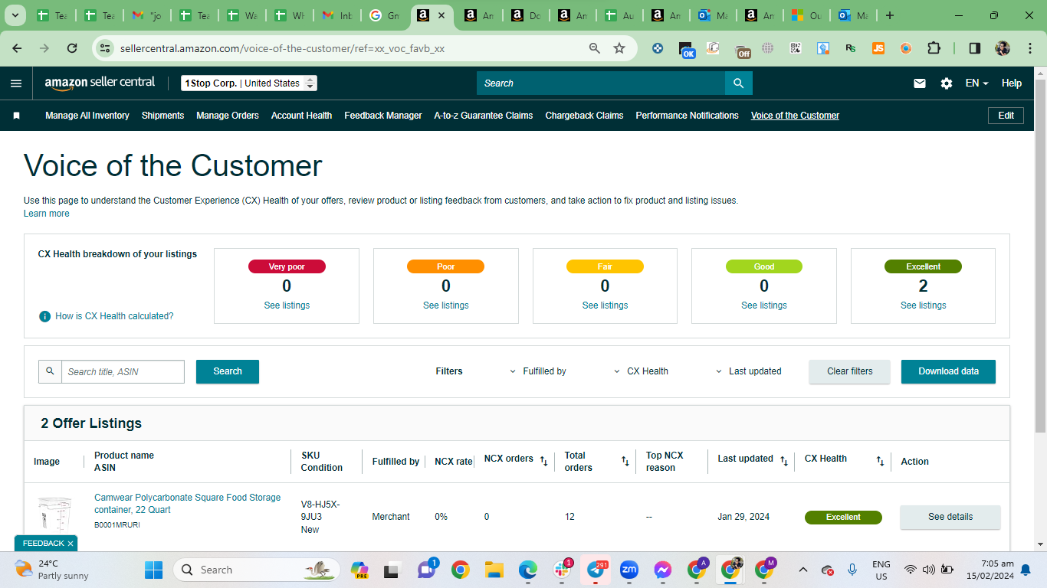
Task: Download data for the listings
Action: [949, 371]
